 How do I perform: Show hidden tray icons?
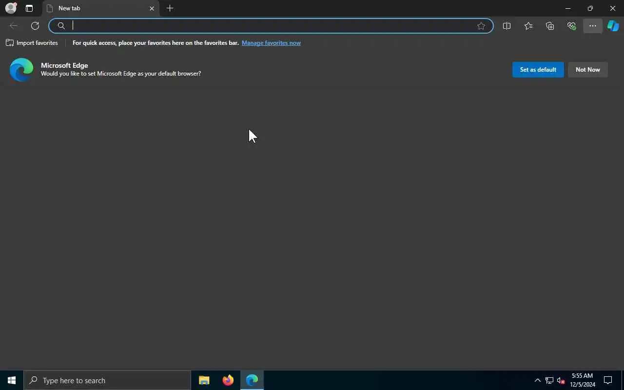pos(538,380)
